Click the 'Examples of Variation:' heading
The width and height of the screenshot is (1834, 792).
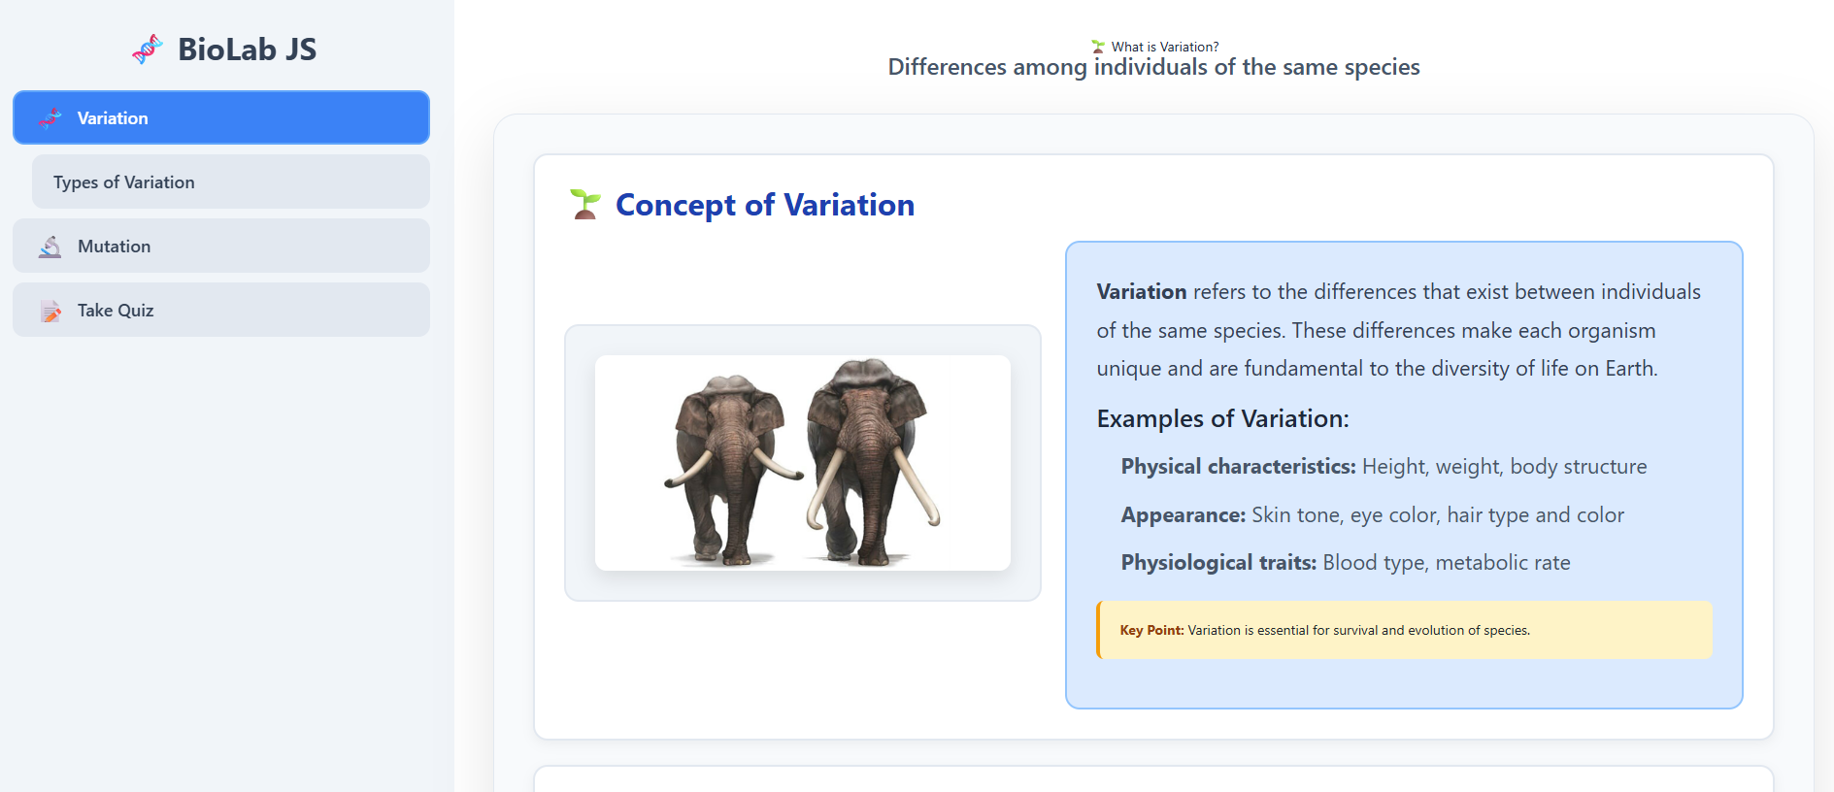pyautogui.click(x=1223, y=418)
